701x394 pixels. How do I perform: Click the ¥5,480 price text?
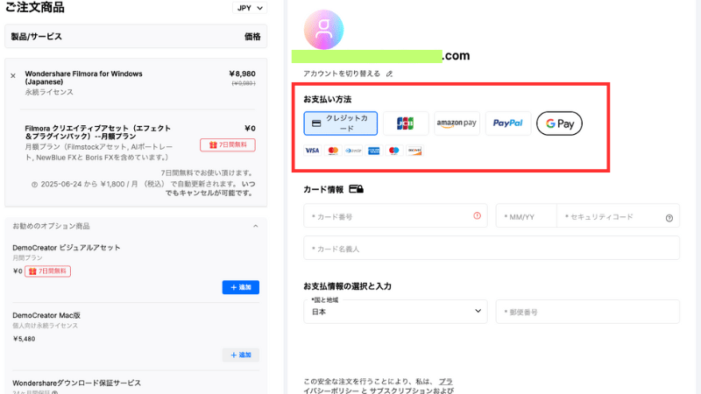(x=24, y=339)
